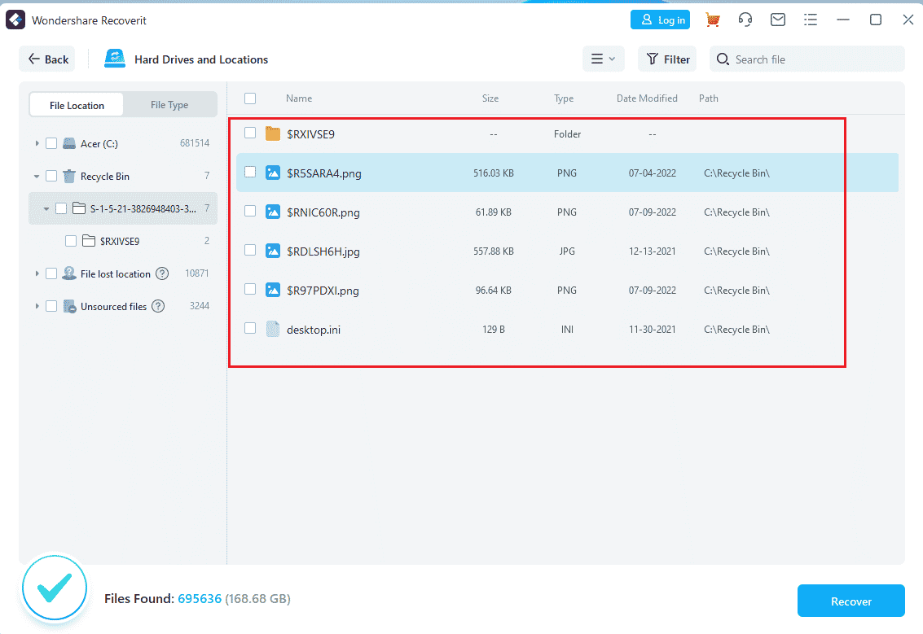This screenshot has width=923, height=634.
Task: Enable the Recycle Bin checkbox in sidebar
Action: pyautogui.click(x=51, y=176)
